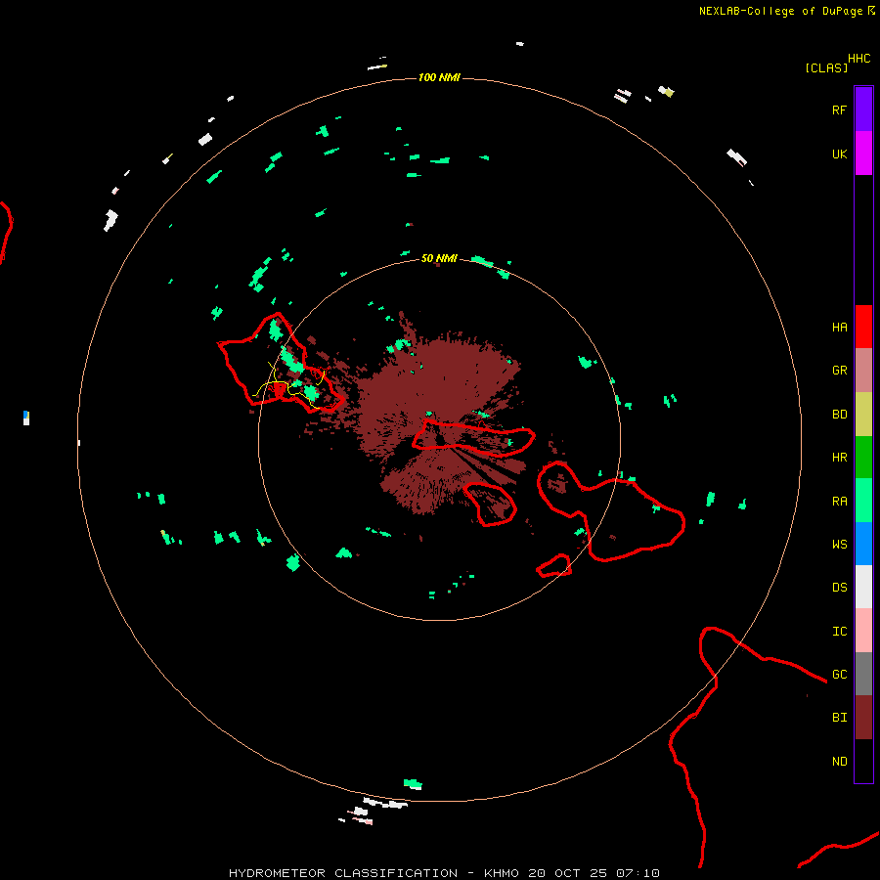Select the GR dusty pink legend swatch
Image resolution: width=880 pixels, height=880 pixels.
click(863, 371)
